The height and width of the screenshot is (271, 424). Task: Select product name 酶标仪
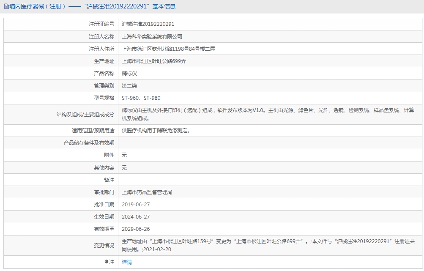[129, 73]
